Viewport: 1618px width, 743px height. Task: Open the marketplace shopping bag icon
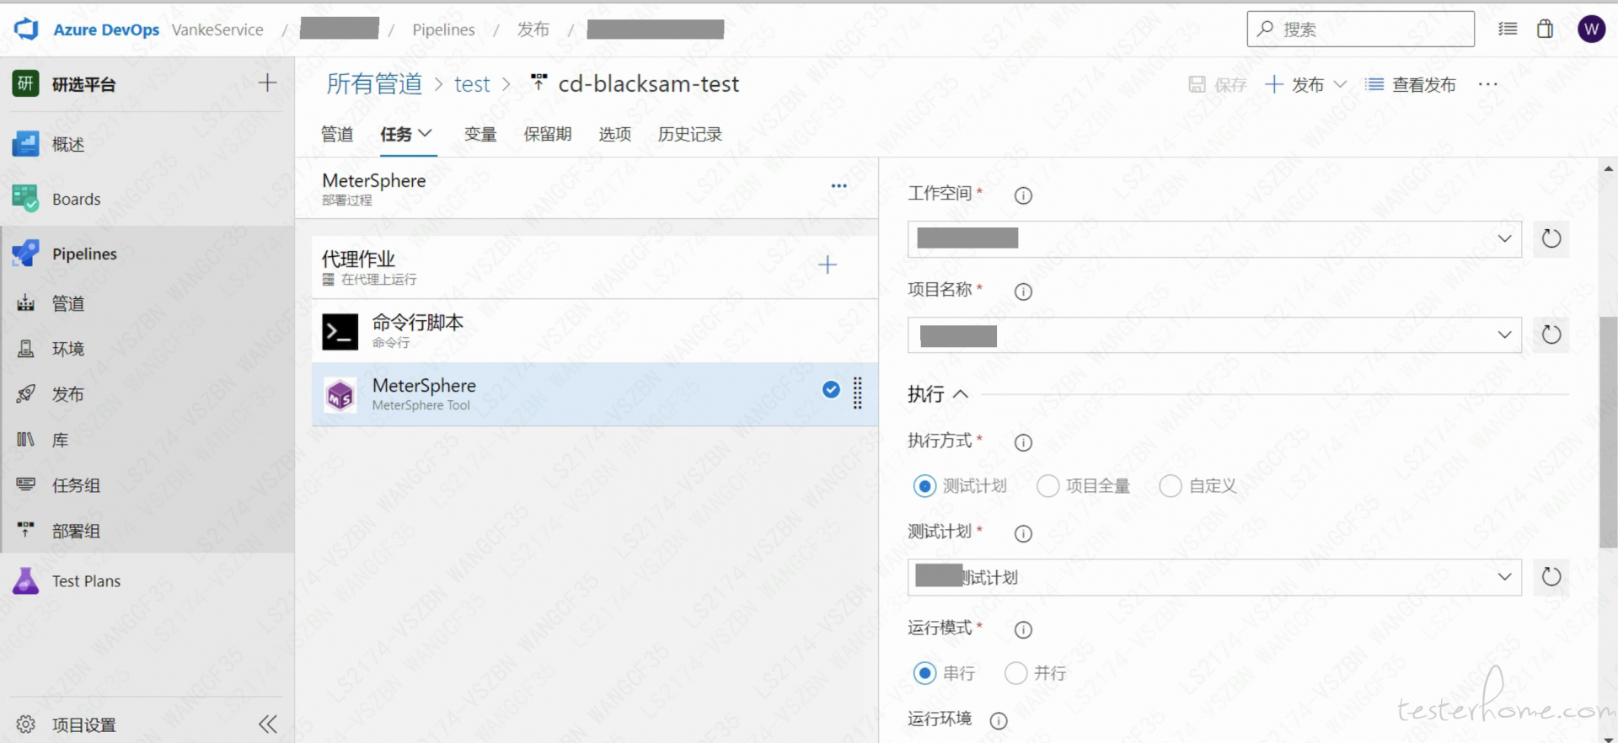pyautogui.click(x=1545, y=29)
